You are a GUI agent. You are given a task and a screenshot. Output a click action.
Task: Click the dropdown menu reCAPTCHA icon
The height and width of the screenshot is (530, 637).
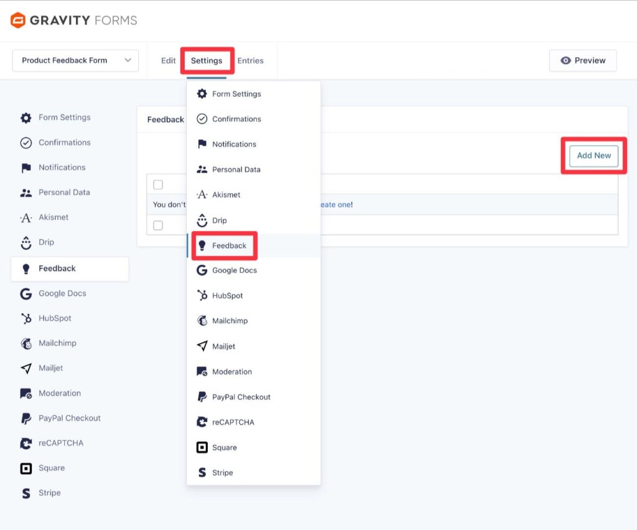point(202,422)
